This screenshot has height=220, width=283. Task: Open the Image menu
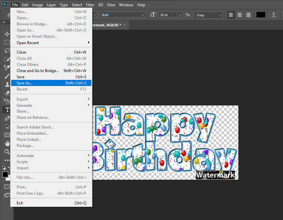(x=38, y=5)
